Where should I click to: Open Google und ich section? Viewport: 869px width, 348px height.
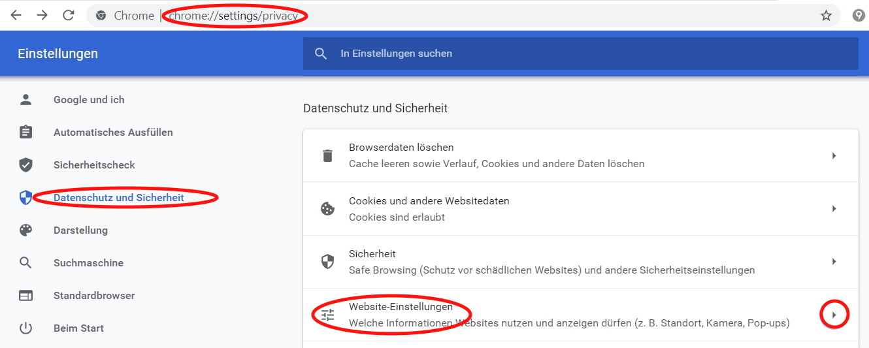[89, 100]
